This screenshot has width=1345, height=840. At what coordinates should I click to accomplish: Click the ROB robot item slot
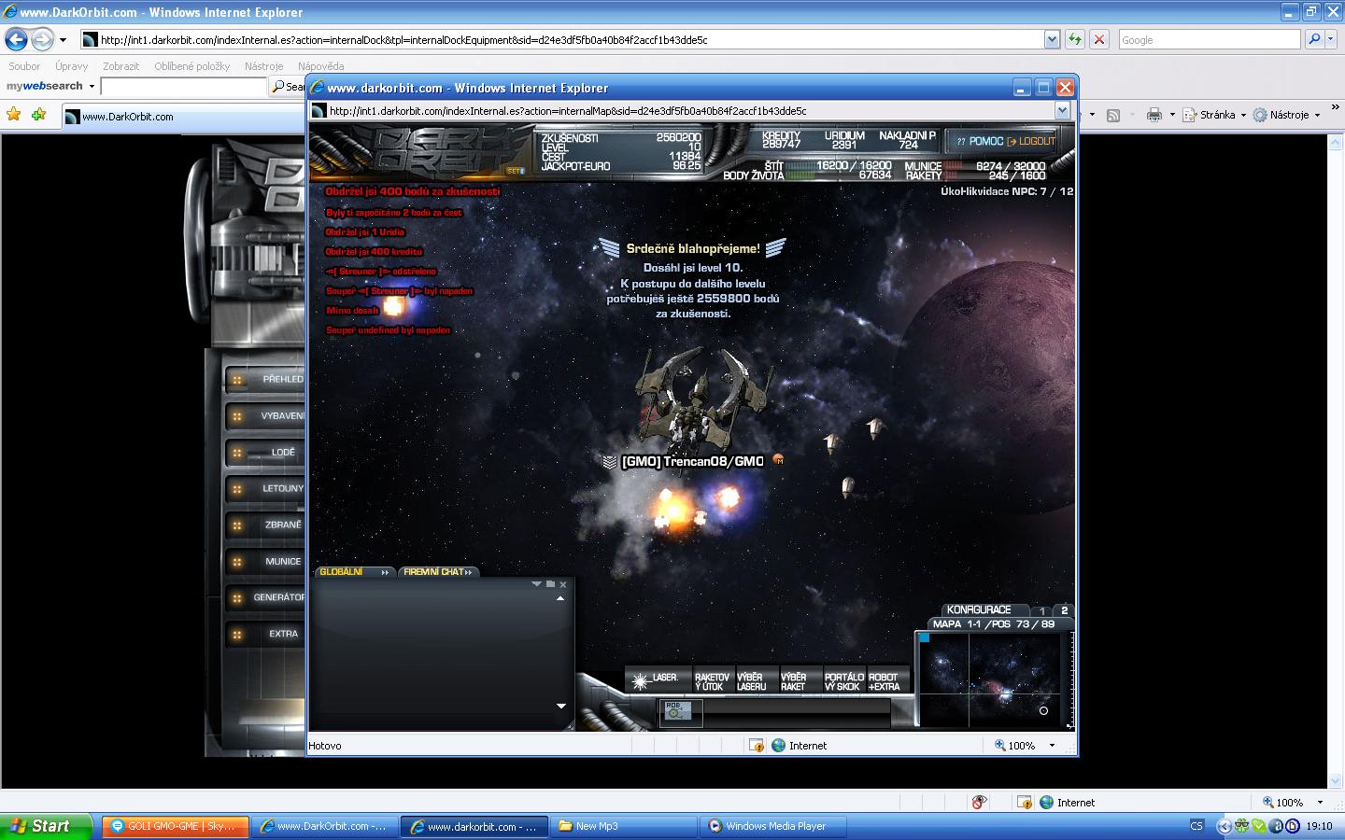(677, 711)
